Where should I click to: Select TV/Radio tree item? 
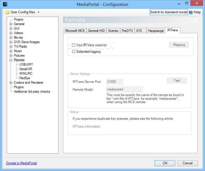[x=21, y=46]
